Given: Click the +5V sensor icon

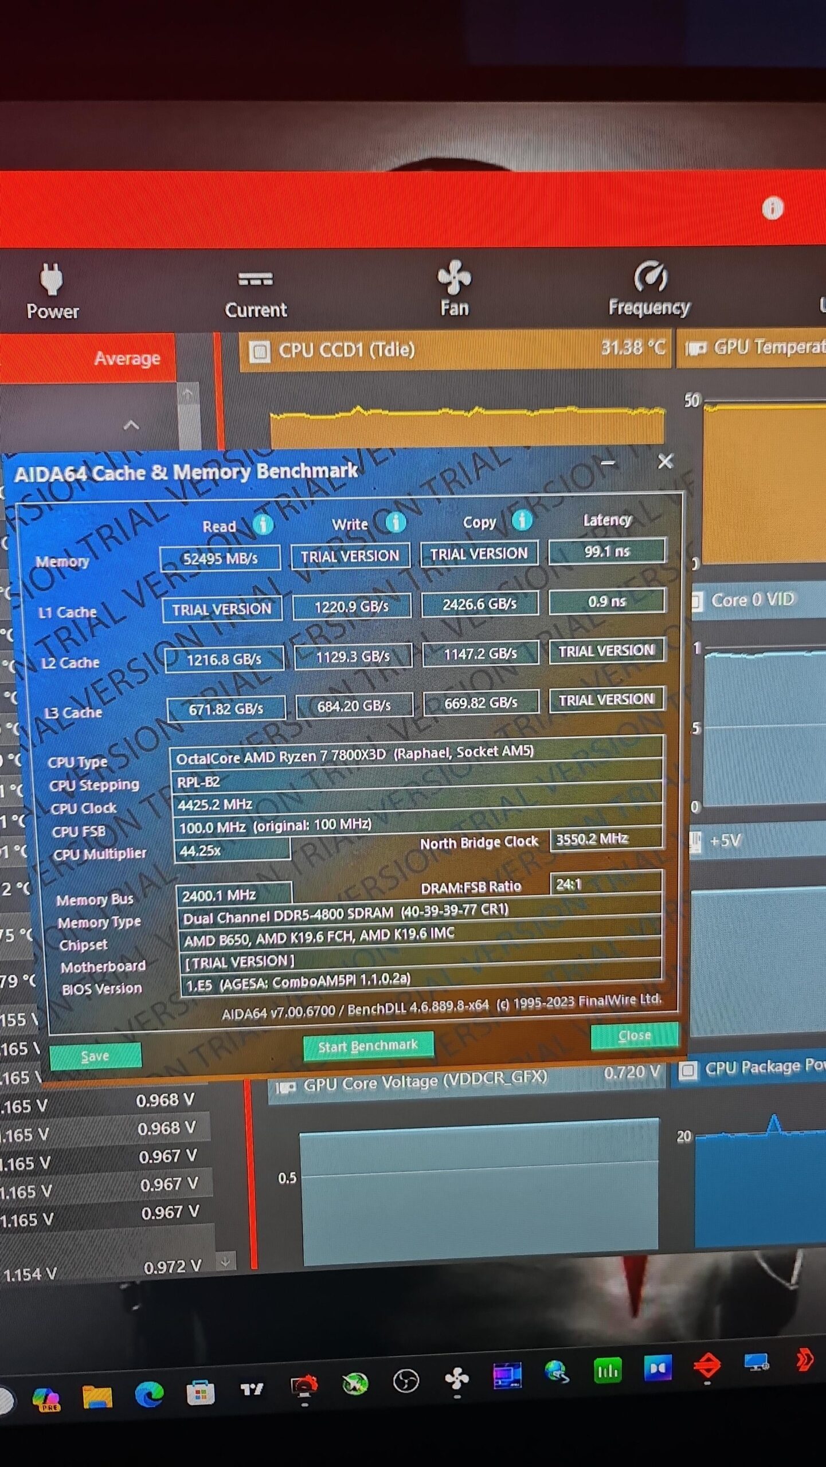Looking at the screenshot, I should (x=695, y=841).
